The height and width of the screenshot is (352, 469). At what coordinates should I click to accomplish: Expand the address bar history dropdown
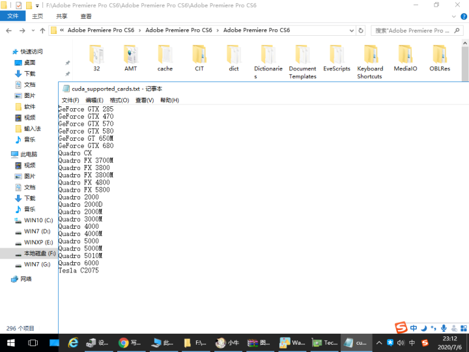click(x=352, y=31)
